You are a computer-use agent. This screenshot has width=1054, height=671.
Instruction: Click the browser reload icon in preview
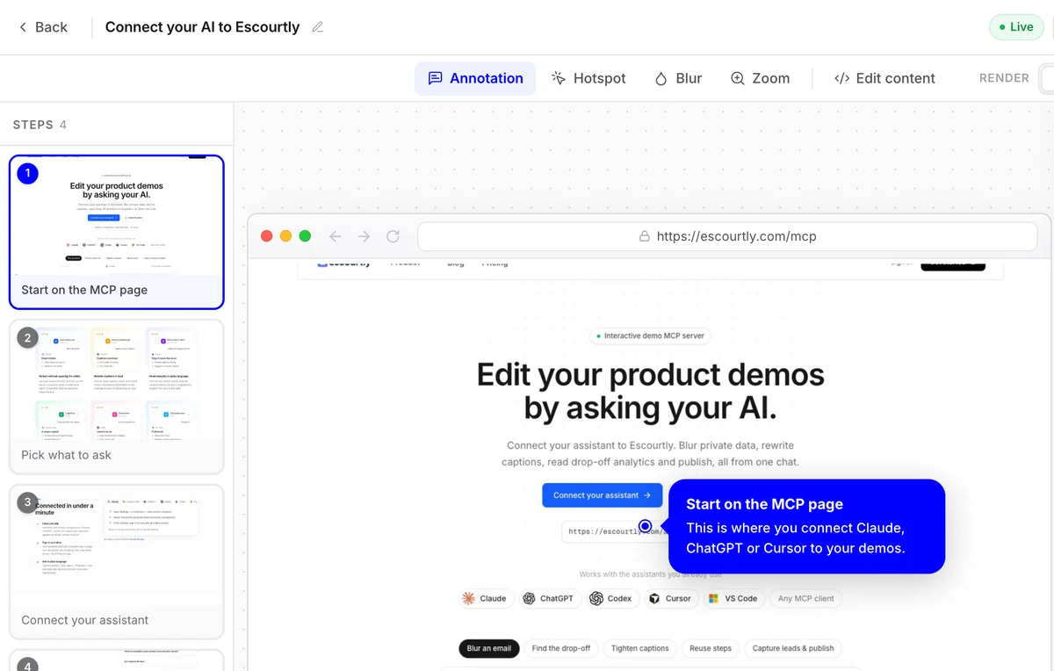click(393, 236)
